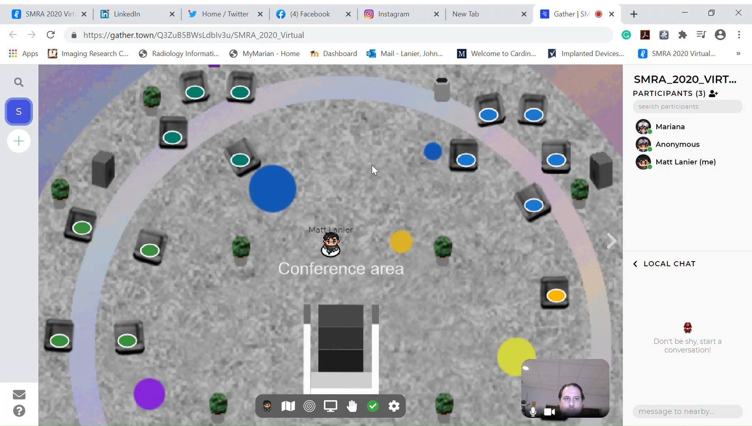The width and height of the screenshot is (752, 426).
Task: Focus the search participants field
Action: click(x=687, y=106)
